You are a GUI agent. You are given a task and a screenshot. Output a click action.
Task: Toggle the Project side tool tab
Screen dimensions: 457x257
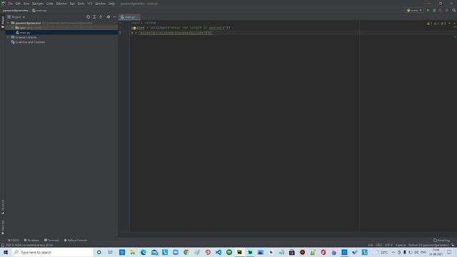pyautogui.click(x=3, y=22)
